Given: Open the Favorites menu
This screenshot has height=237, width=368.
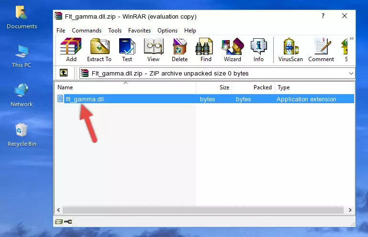Looking at the screenshot, I should click(x=139, y=31).
